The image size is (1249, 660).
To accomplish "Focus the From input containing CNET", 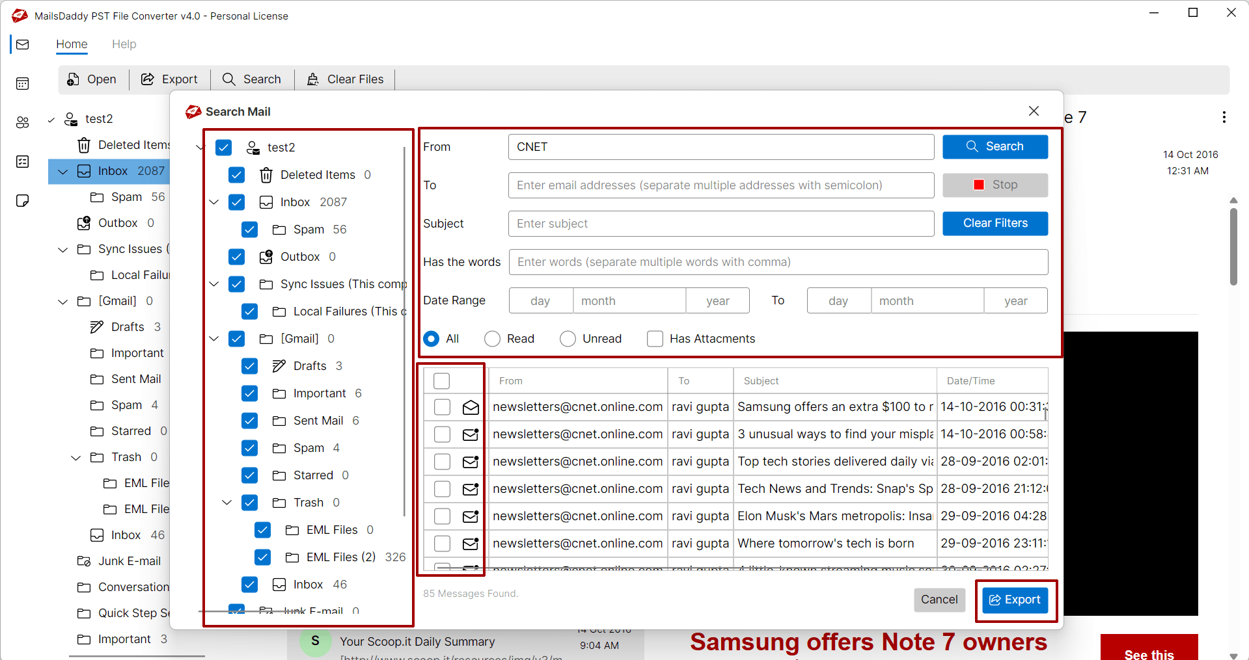I will tap(721, 147).
